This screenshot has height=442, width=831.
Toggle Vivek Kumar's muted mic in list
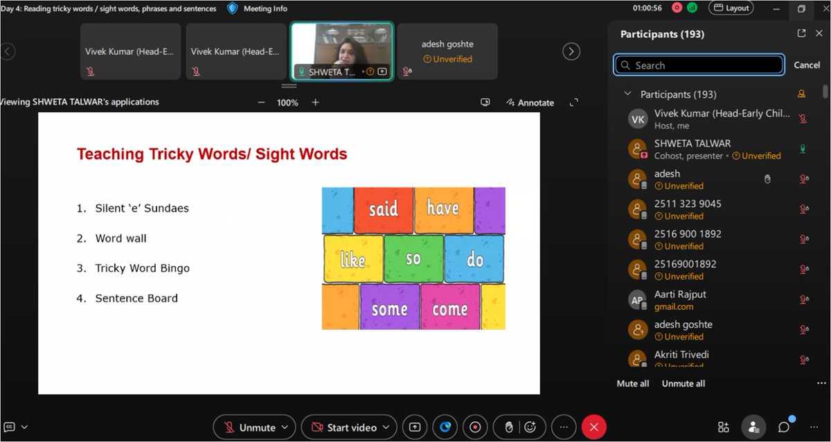803,118
